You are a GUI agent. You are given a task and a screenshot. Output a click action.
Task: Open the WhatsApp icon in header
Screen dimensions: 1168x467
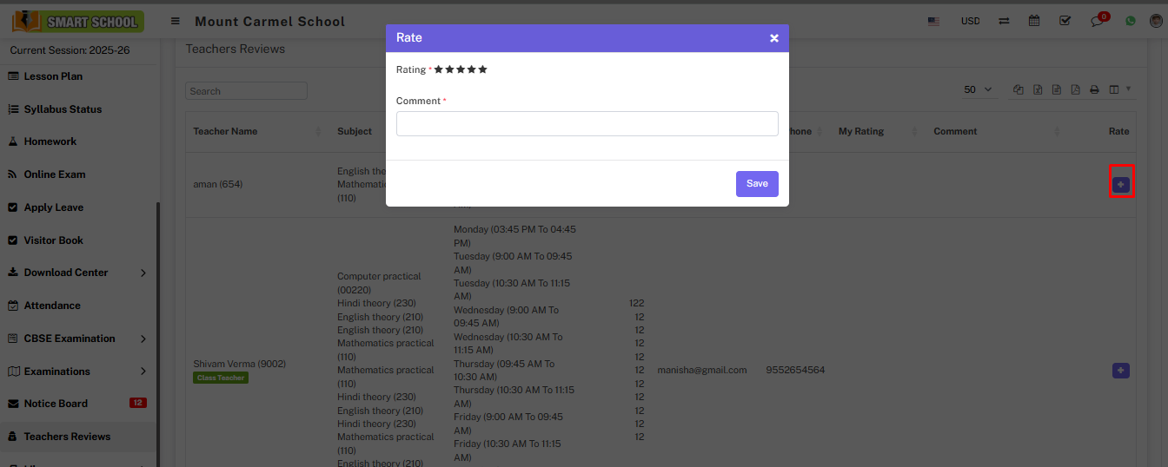[1130, 21]
